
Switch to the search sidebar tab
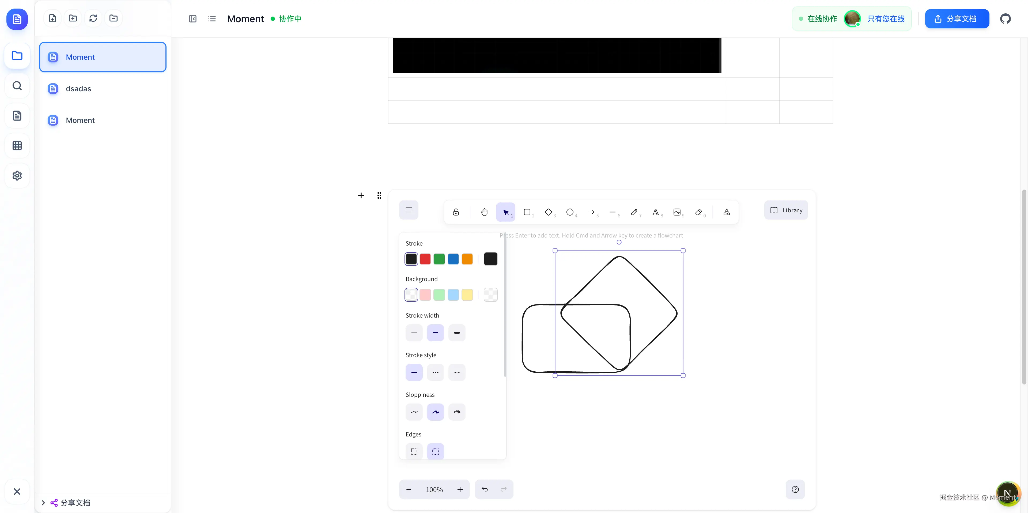[x=17, y=86]
